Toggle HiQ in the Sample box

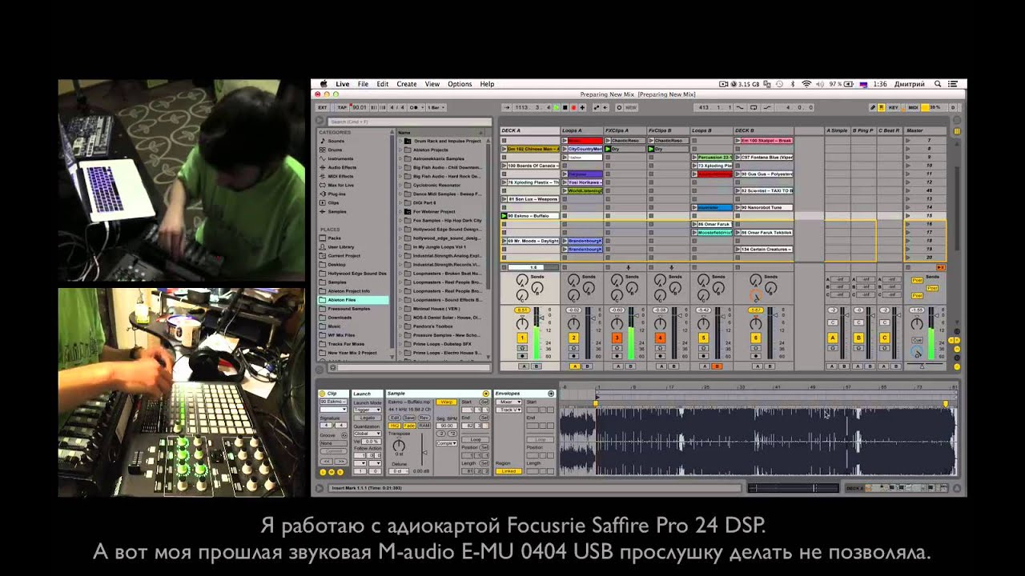tap(395, 426)
